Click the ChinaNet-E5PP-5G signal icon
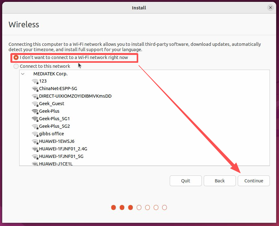This screenshot has height=226, width=279. click(35, 89)
